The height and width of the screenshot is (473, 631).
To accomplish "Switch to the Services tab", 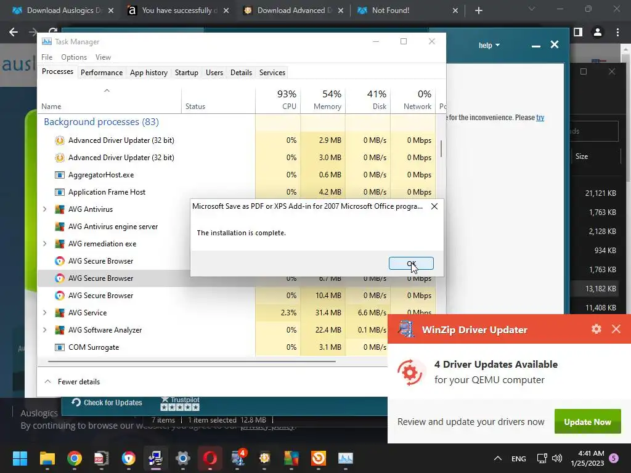I will coord(272,73).
